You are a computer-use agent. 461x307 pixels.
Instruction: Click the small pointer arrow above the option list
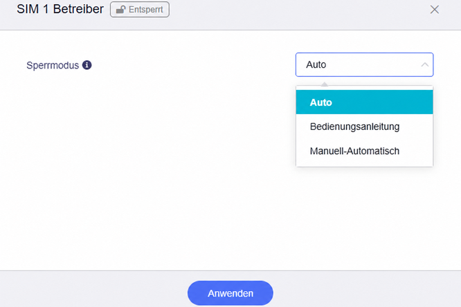(x=324, y=84)
